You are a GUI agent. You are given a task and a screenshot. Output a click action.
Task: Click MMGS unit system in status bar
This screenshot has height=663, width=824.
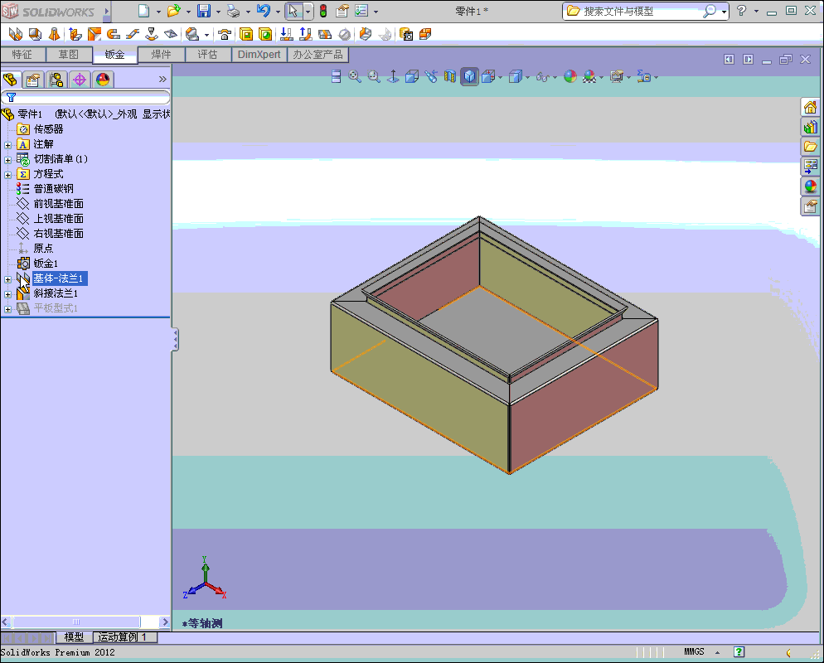click(694, 652)
